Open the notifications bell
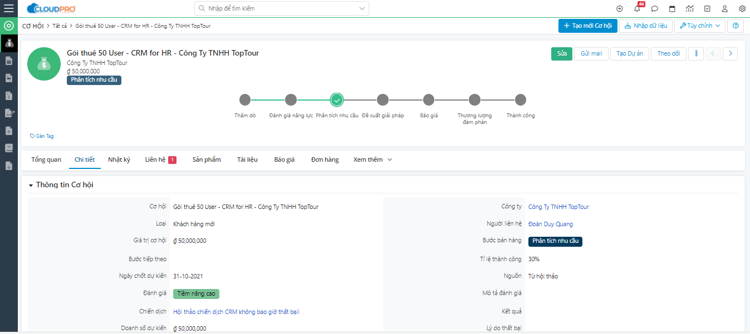This screenshot has width=750, height=334. coord(637,8)
